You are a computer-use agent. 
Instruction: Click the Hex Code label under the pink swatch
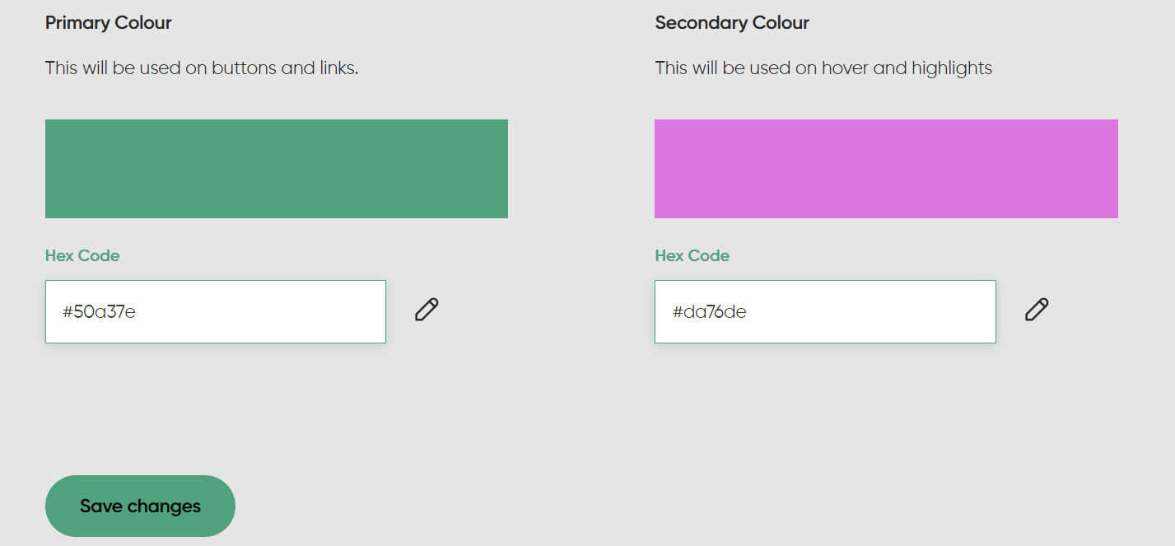692,256
